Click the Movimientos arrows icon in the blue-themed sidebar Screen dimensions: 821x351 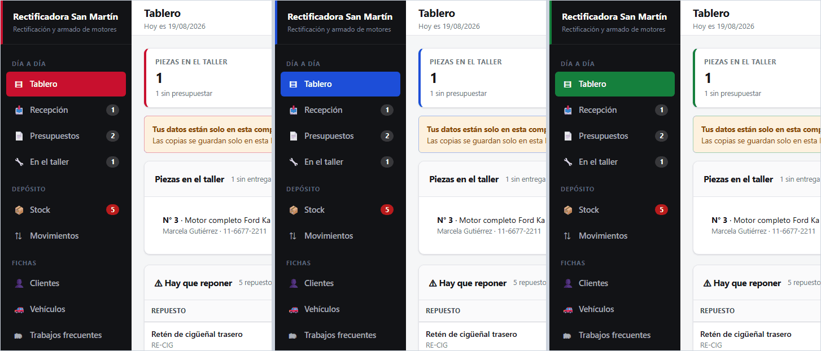[293, 236]
